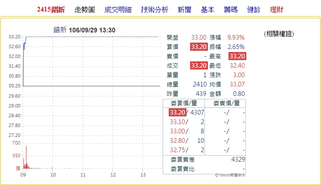
Task: Click the 漲跌 value 3.00
Action: [239, 75]
